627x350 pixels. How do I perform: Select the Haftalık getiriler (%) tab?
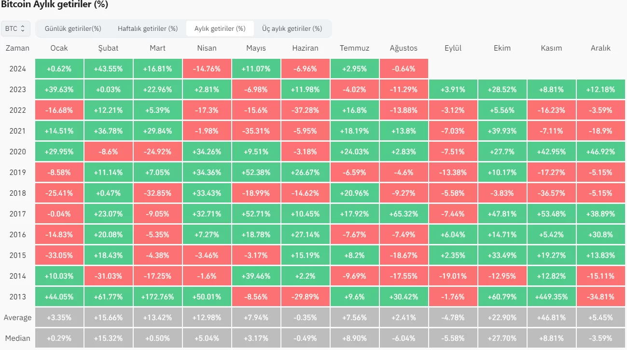click(148, 28)
